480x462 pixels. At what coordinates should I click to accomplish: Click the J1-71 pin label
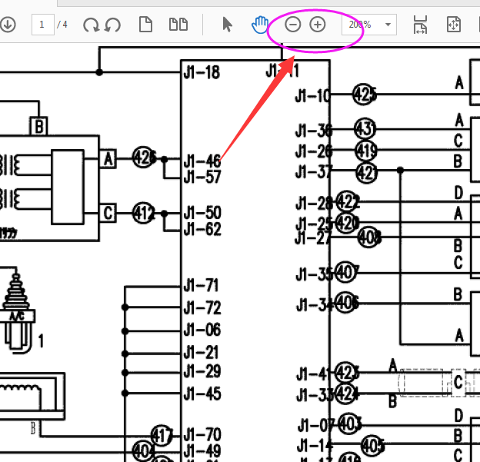[x=201, y=285]
